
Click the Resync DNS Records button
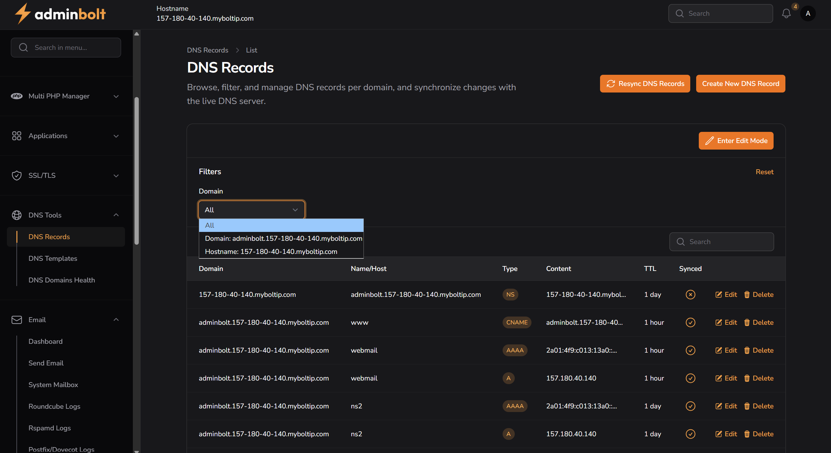click(645, 84)
